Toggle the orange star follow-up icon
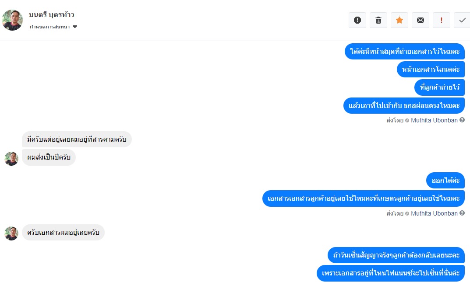The height and width of the screenshot is (282, 470). tap(399, 20)
